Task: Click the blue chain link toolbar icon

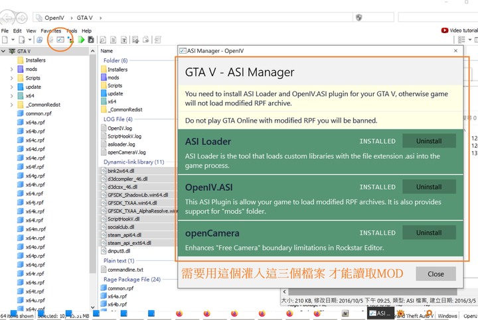Action: pyautogui.click(x=39, y=40)
